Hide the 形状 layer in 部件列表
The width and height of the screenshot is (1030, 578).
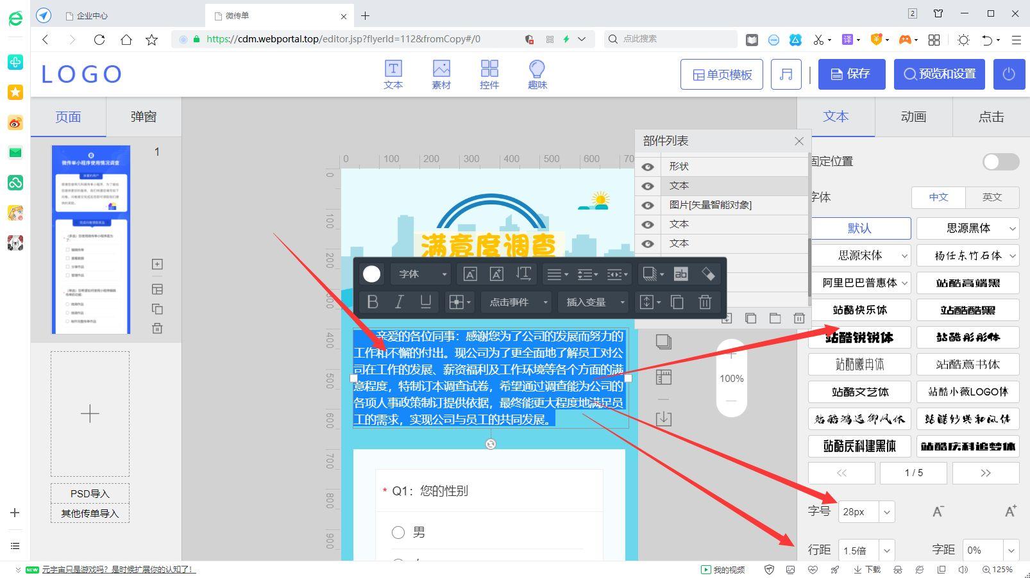(x=648, y=166)
